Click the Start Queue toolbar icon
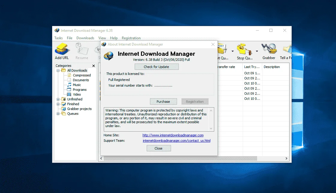 tap(222, 49)
